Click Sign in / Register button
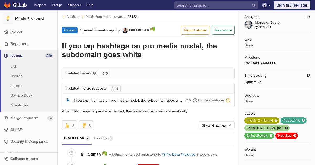315x165 pixels. coord(292,5)
